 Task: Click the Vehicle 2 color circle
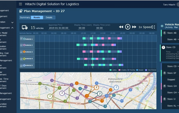(24, 45)
